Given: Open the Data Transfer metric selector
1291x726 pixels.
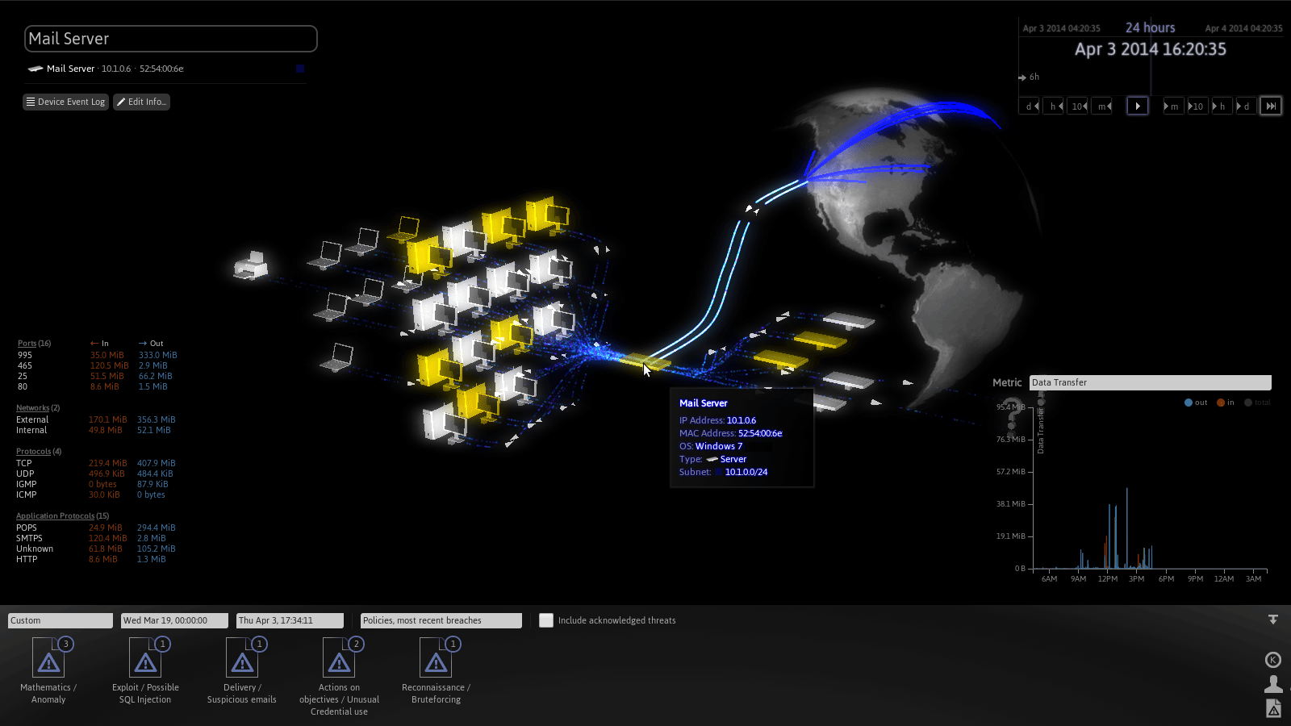Looking at the screenshot, I should click(x=1149, y=382).
